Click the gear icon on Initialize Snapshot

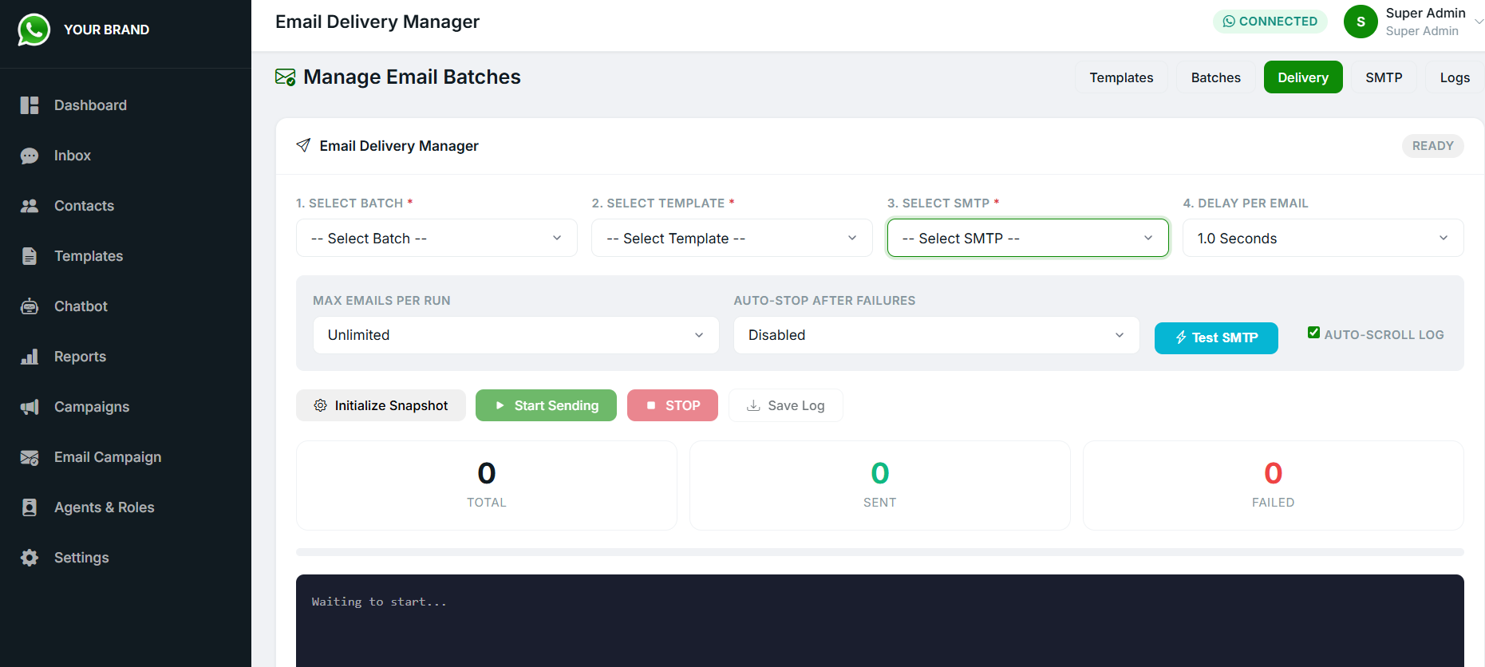[321, 405]
